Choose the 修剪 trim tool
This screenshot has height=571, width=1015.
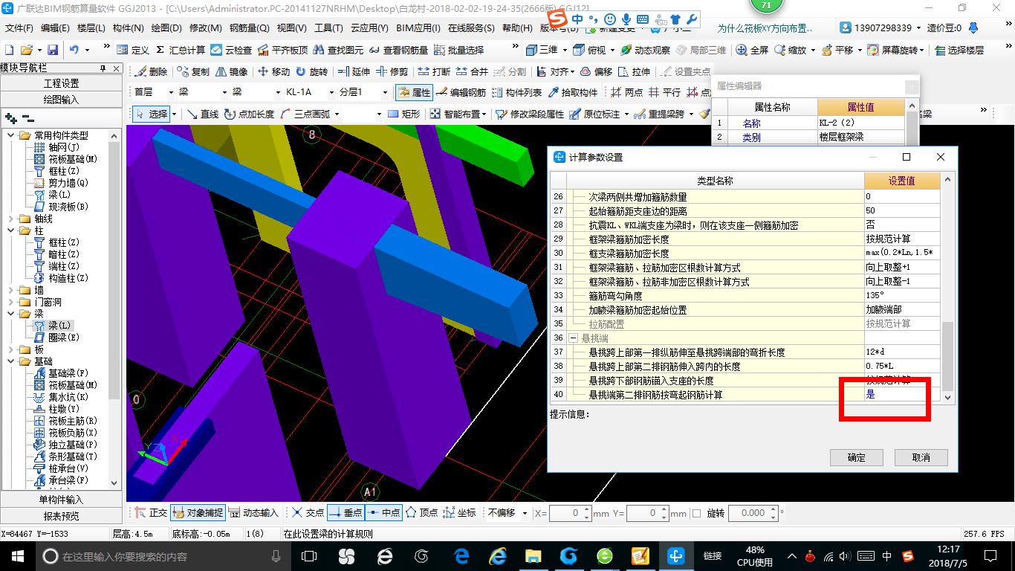click(392, 71)
